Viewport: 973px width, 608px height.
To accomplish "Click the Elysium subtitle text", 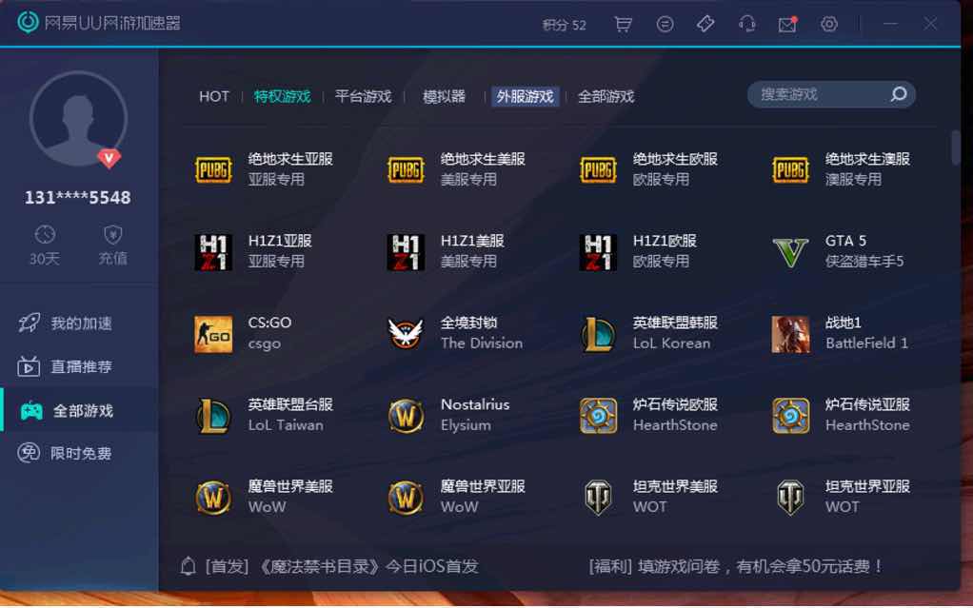I will [466, 425].
